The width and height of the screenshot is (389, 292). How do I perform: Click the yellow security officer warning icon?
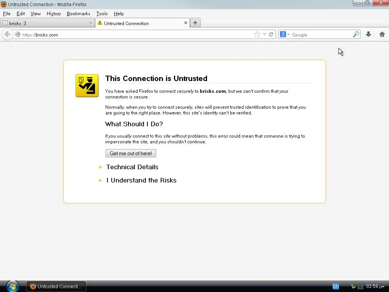point(87,86)
